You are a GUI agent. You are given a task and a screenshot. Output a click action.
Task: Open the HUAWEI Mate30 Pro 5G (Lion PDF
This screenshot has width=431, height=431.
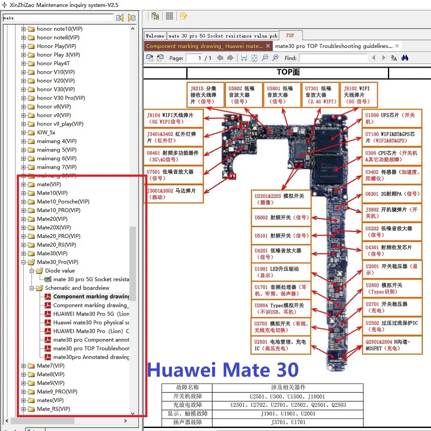[91, 314]
